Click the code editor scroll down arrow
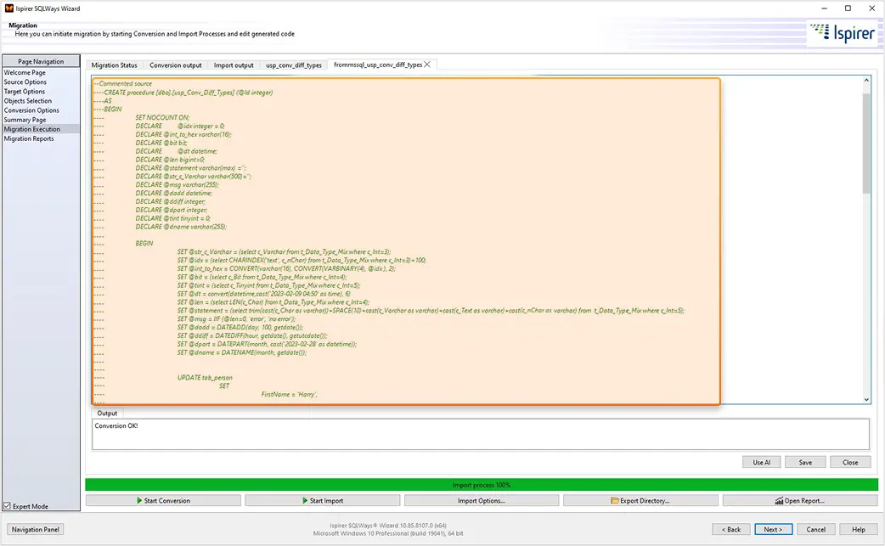885x546 pixels. (866, 399)
